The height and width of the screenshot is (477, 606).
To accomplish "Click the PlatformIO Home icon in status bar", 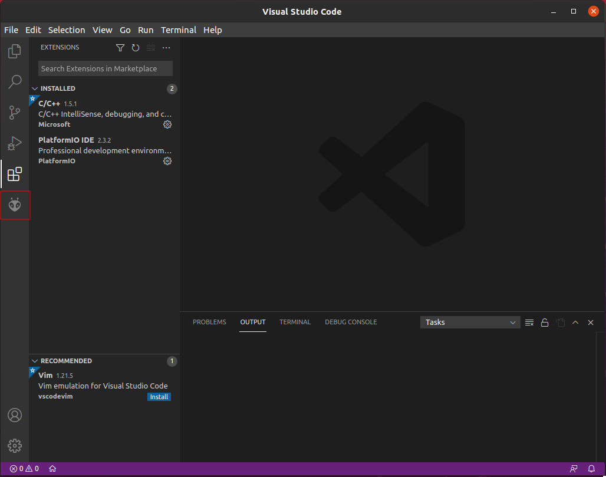I will (x=52, y=469).
